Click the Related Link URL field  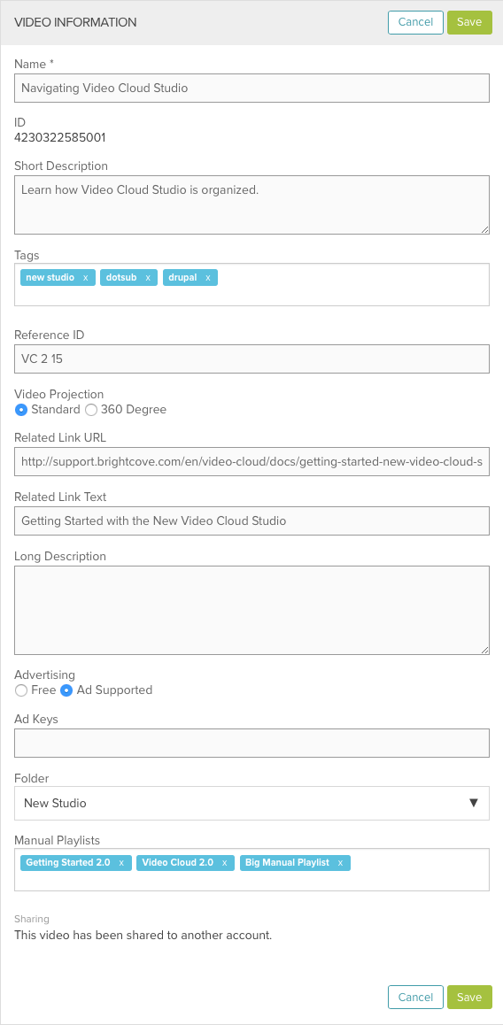pyautogui.click(x=251, y=461)
